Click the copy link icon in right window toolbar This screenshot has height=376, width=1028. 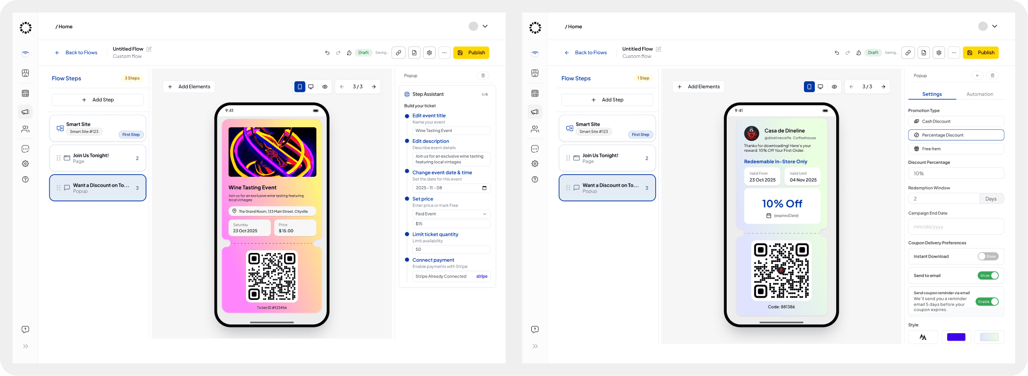click(x=908, y=53)
